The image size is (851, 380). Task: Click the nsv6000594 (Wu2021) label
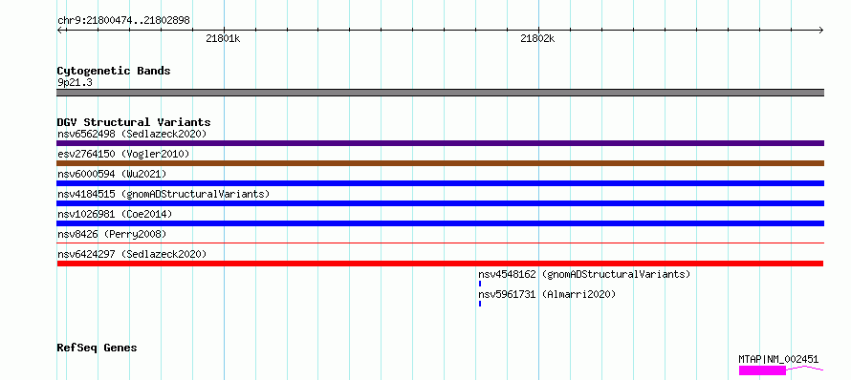point(112,174)
